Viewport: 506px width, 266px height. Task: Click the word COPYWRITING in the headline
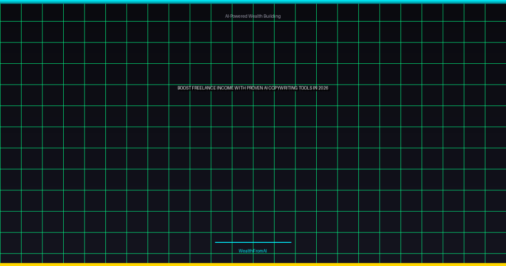tap(282, 88)
